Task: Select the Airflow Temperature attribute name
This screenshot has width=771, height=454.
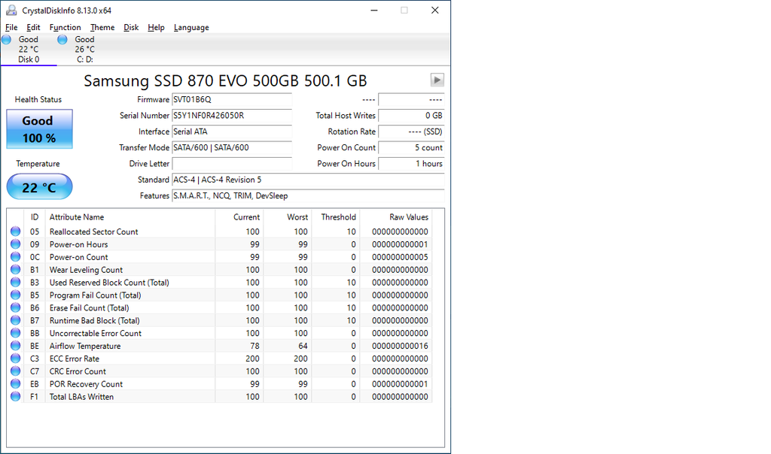Action: tap(84, 346)
